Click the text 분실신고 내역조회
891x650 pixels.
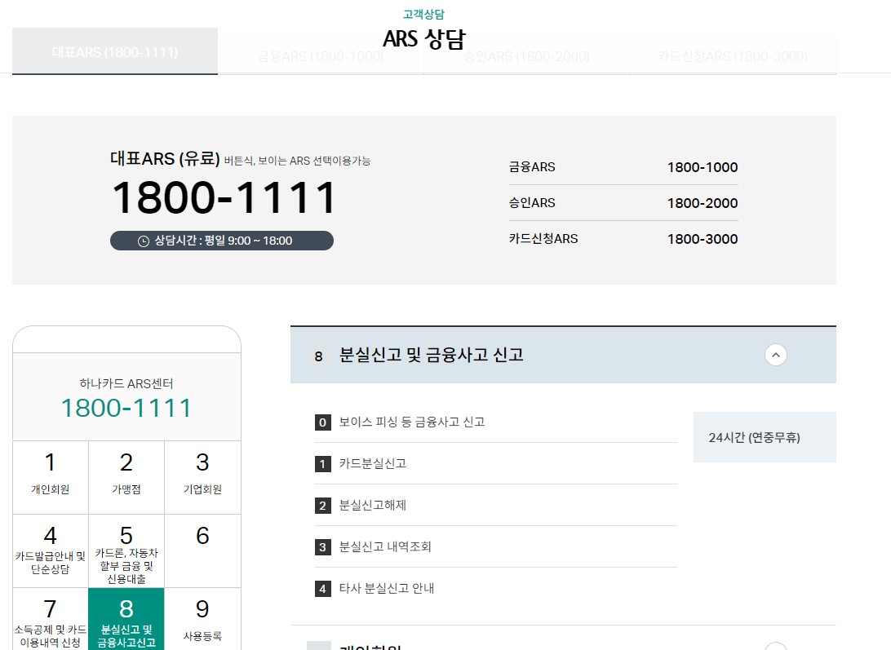click(x=385, y=546)
